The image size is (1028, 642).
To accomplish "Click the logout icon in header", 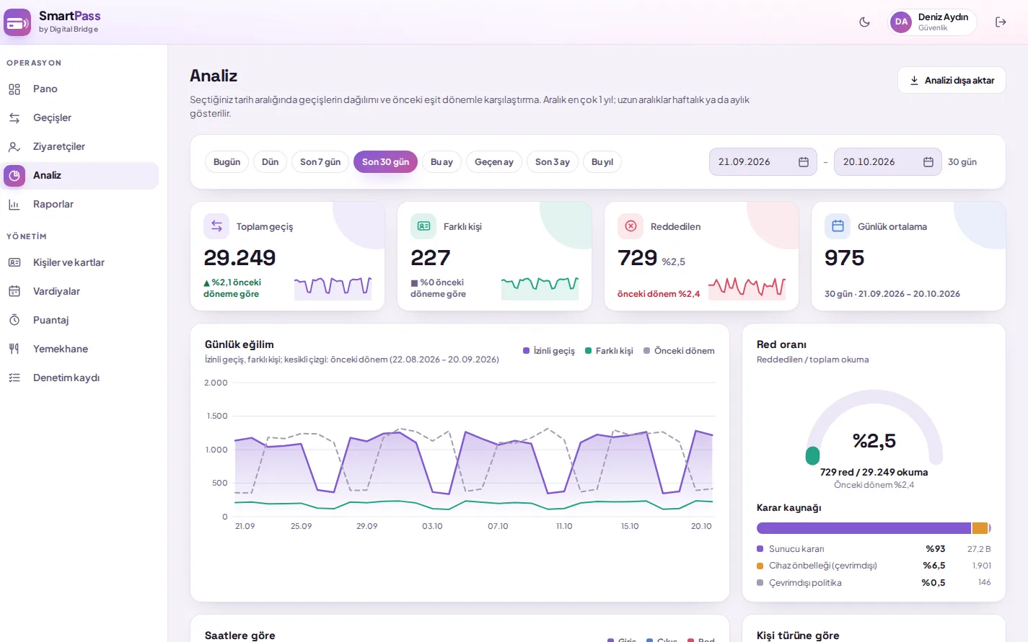I will [x=1001, y=22].
